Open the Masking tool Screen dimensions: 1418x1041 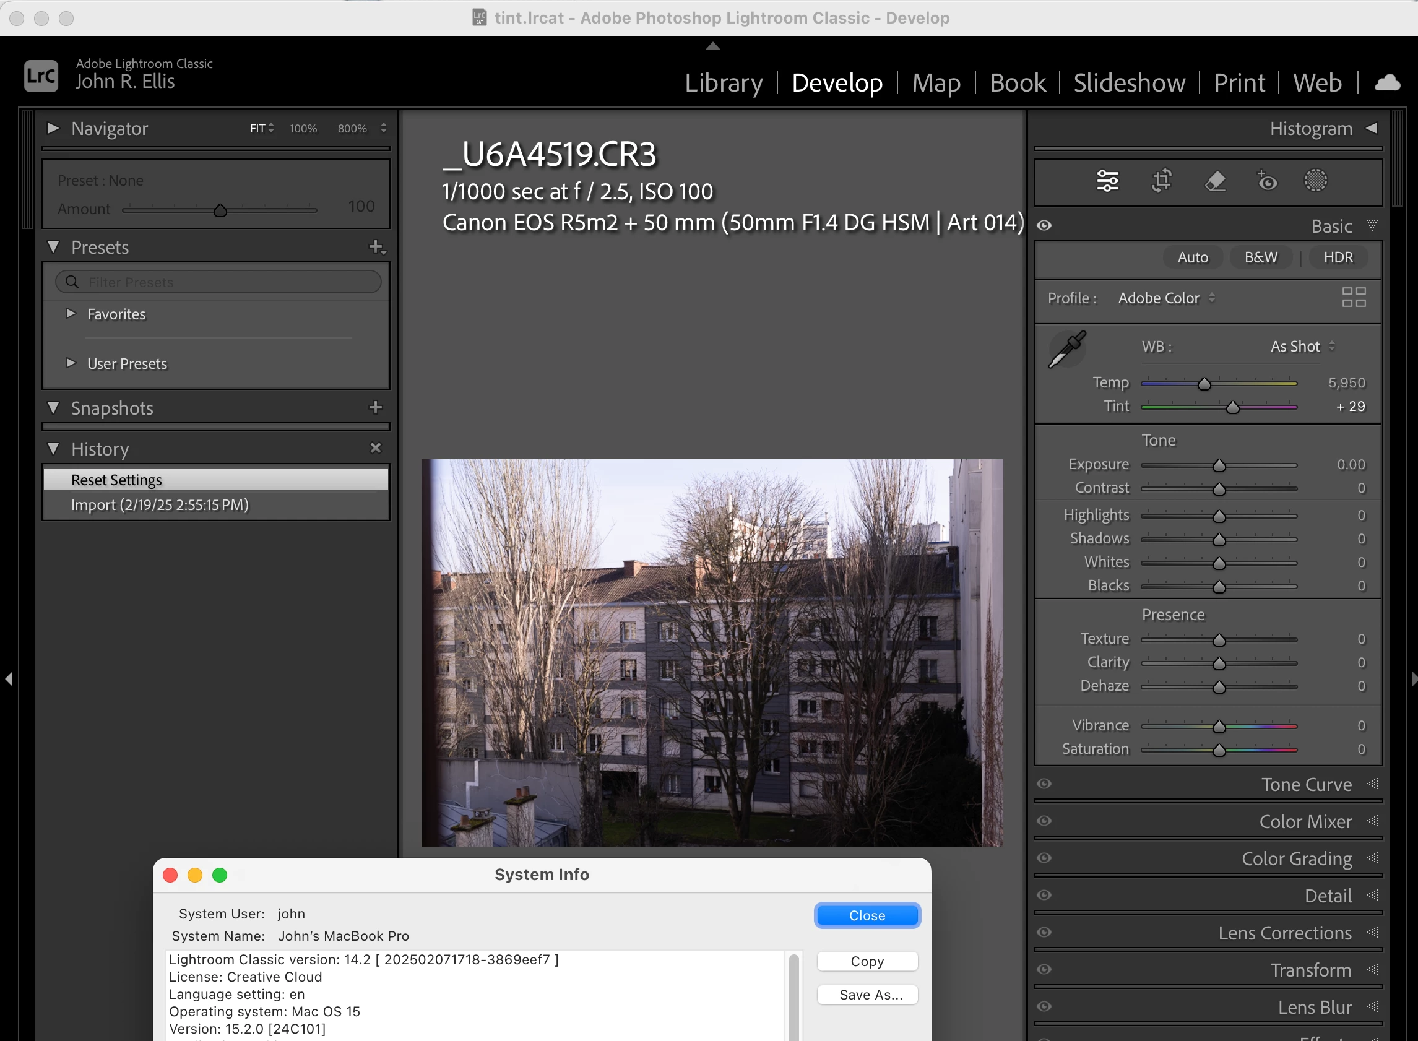[1315, 181]
